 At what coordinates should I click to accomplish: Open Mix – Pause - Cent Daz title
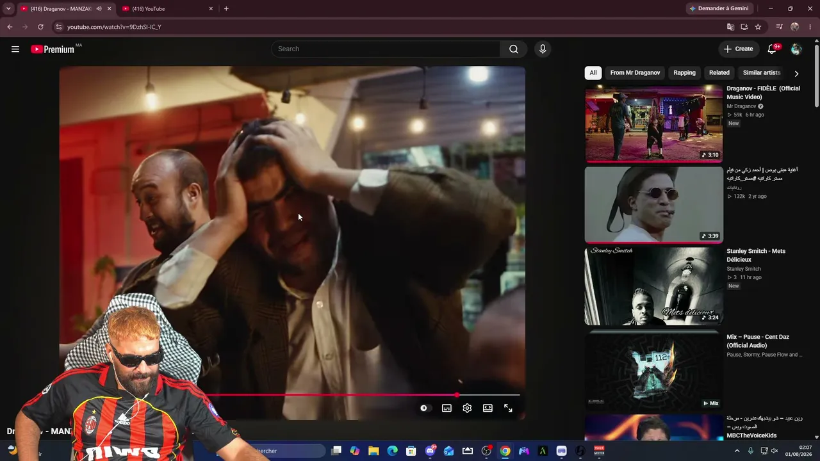758,341
